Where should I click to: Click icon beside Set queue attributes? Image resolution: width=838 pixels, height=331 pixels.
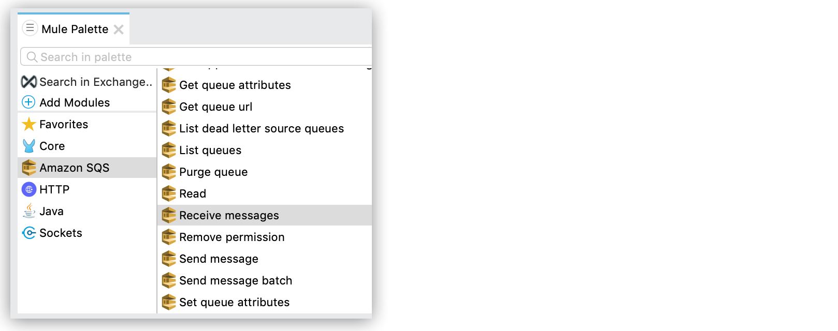pos(169,302)
